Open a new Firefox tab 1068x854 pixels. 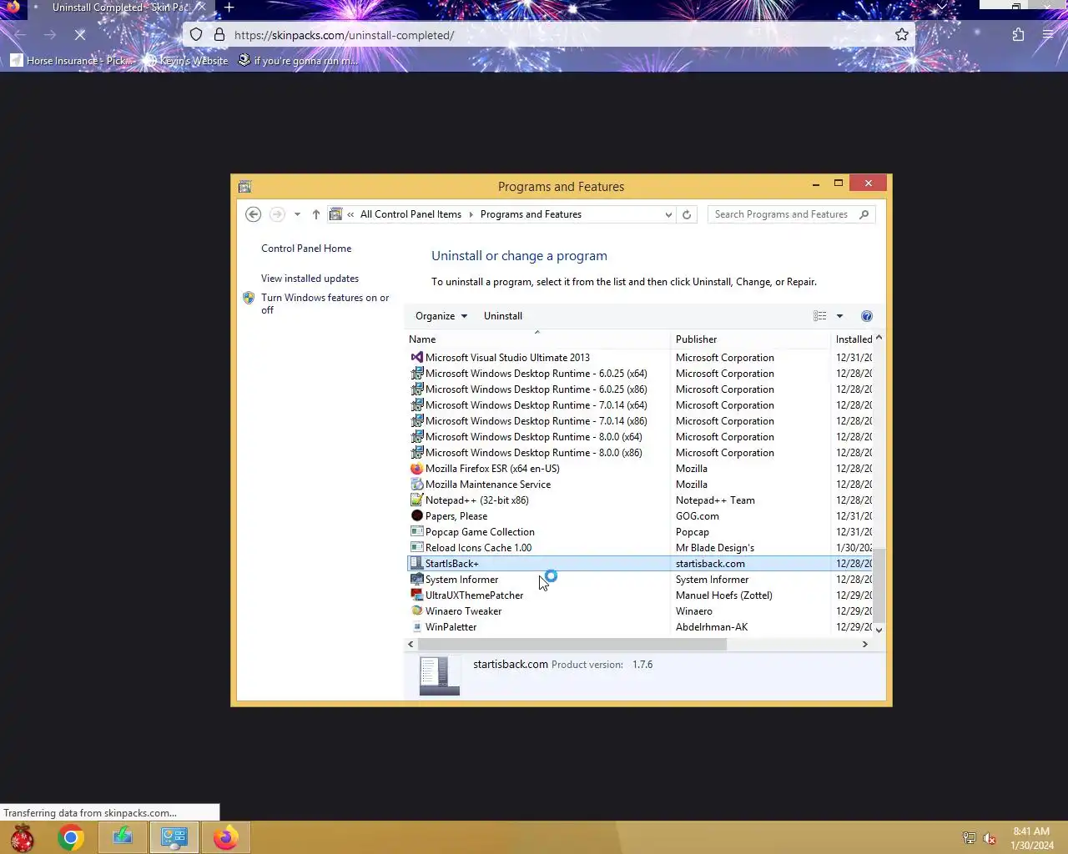coord(229,8)
